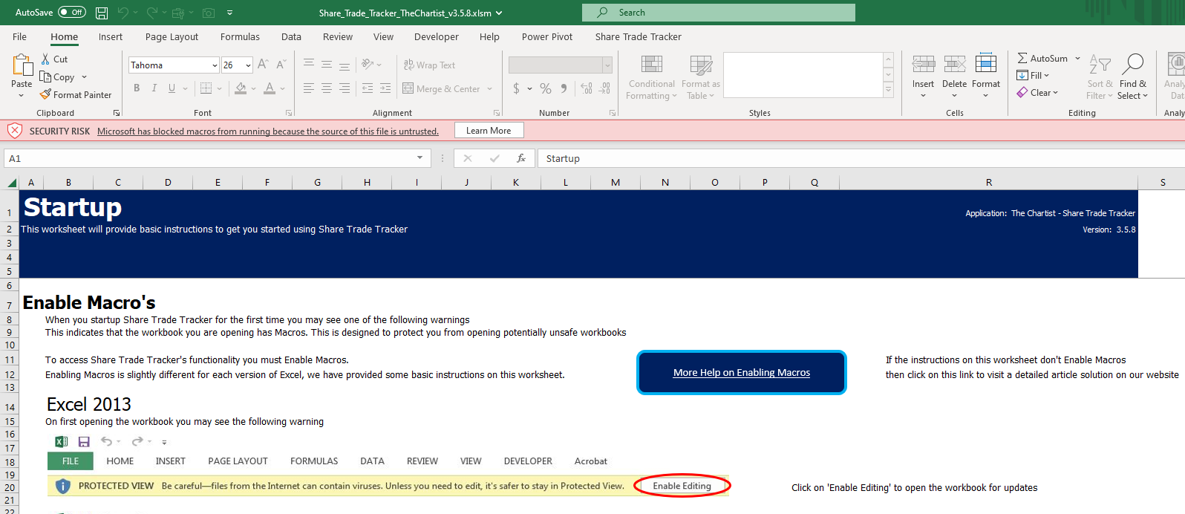This screenshot has width=1185, height=514.
Task: Click the formula bar showing Startup
Action: pyautogui.click(x=861, y=158)
